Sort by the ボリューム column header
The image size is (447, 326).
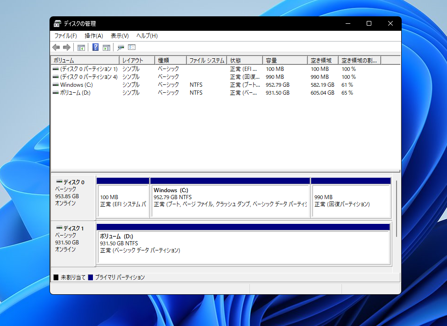click(x=85, y=60)
